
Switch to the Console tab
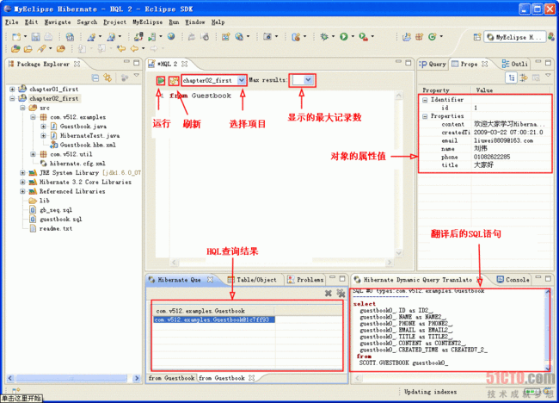pos(513,280)
